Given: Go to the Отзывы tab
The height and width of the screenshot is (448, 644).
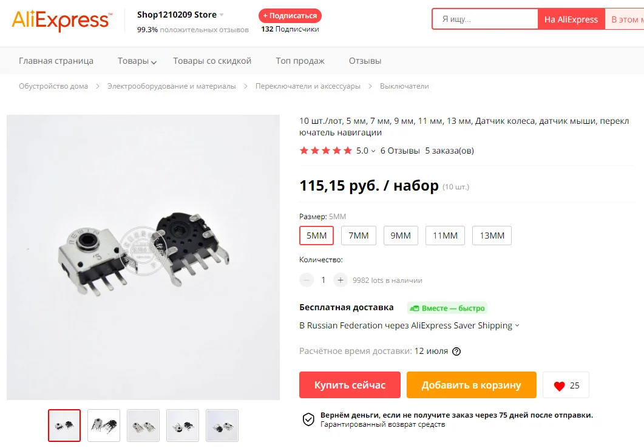Looking at the screenshot, I should point(365,61).
